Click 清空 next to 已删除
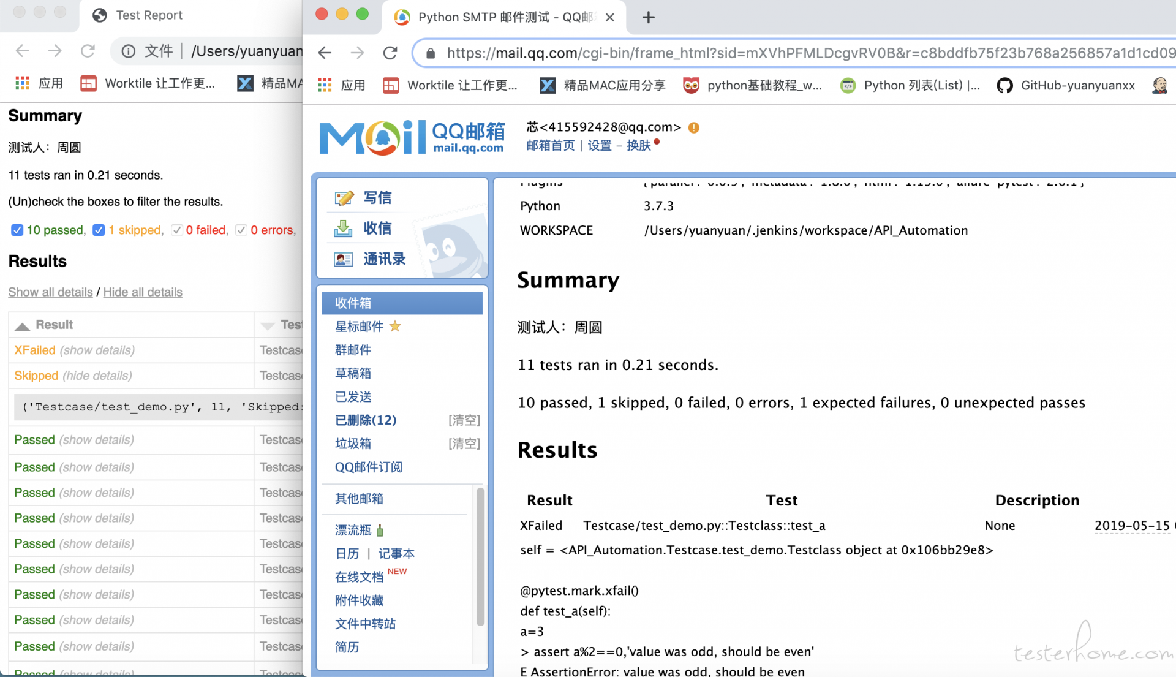This screenshot has width=1176, height=677. (464, 420)
